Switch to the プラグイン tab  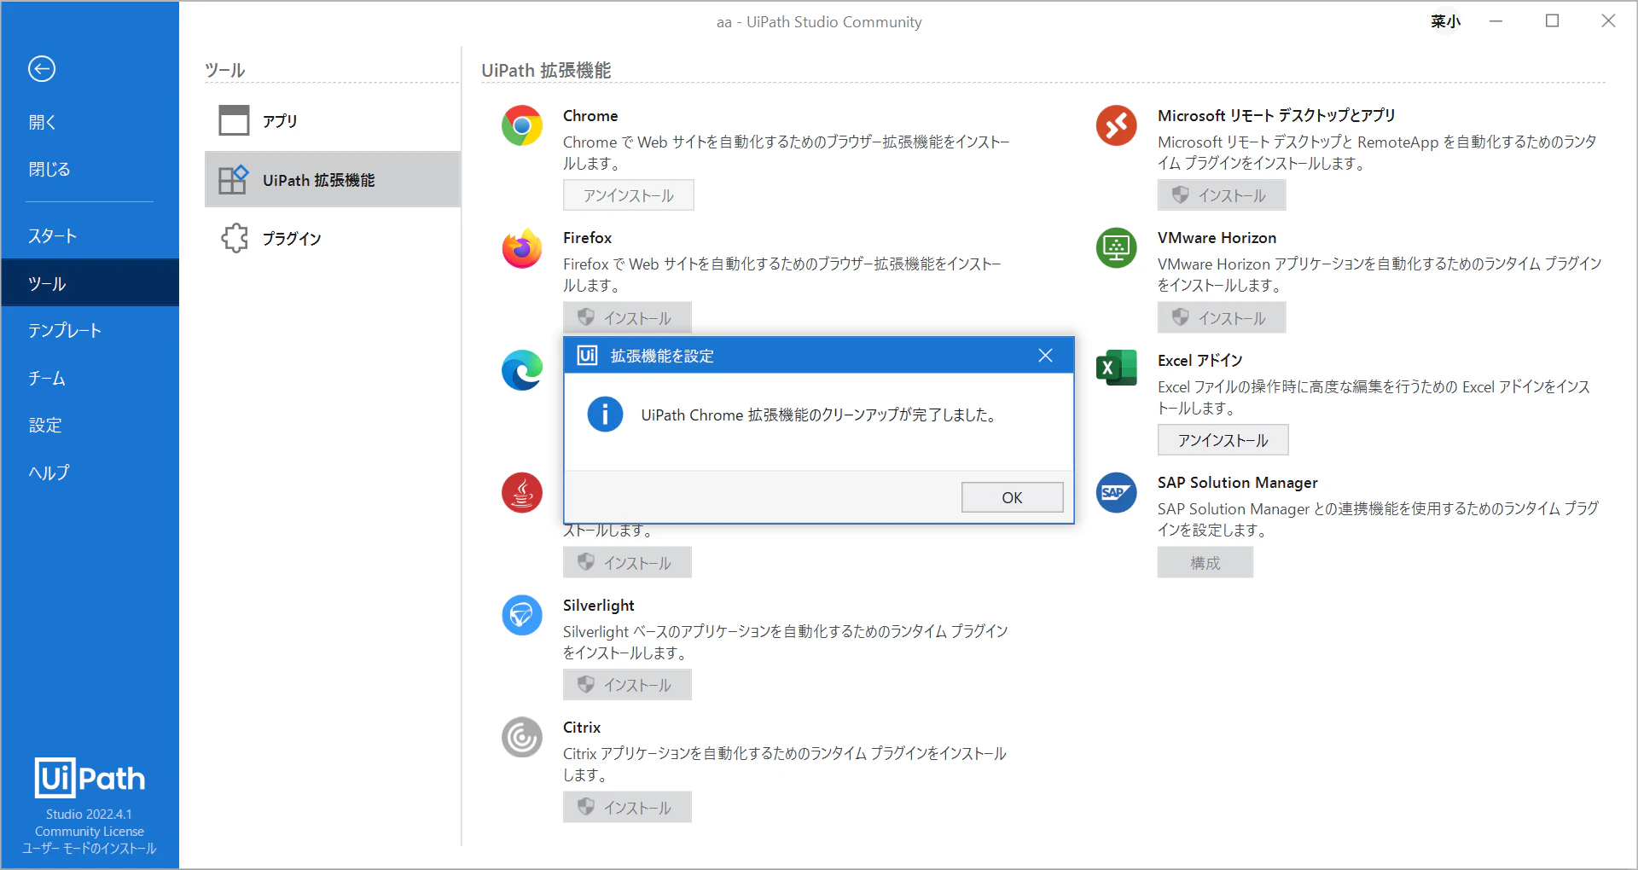point(333,238)
